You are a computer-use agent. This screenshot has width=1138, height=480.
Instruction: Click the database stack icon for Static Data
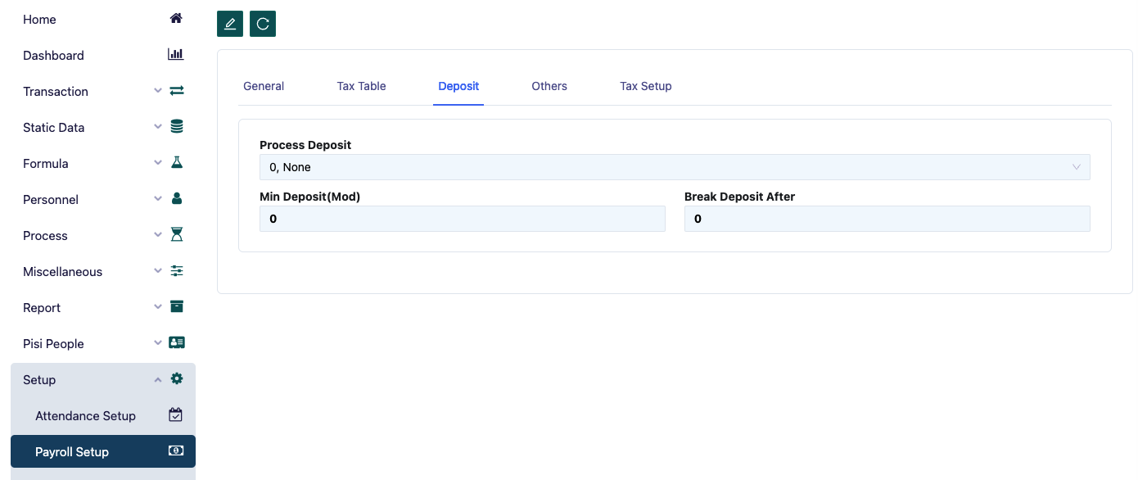176,127
